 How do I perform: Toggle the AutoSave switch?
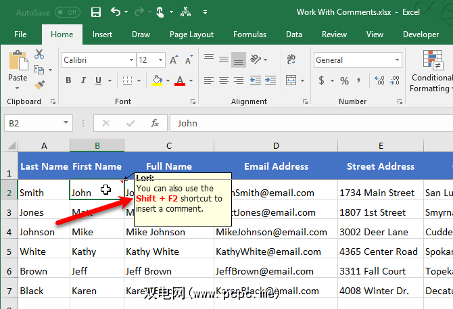click(67, 12)
